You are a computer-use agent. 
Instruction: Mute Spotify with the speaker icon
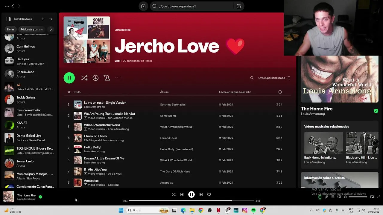(x=345, y=197)
